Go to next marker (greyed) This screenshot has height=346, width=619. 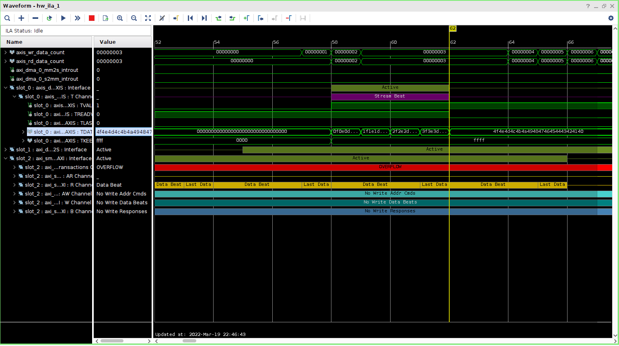275,18
